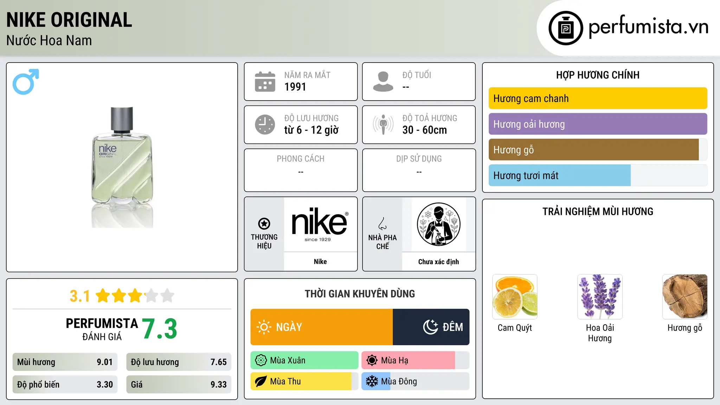Click the yellow Mùa Thu season bar
This screenshot has width=720, height=405.
[304, 381]
